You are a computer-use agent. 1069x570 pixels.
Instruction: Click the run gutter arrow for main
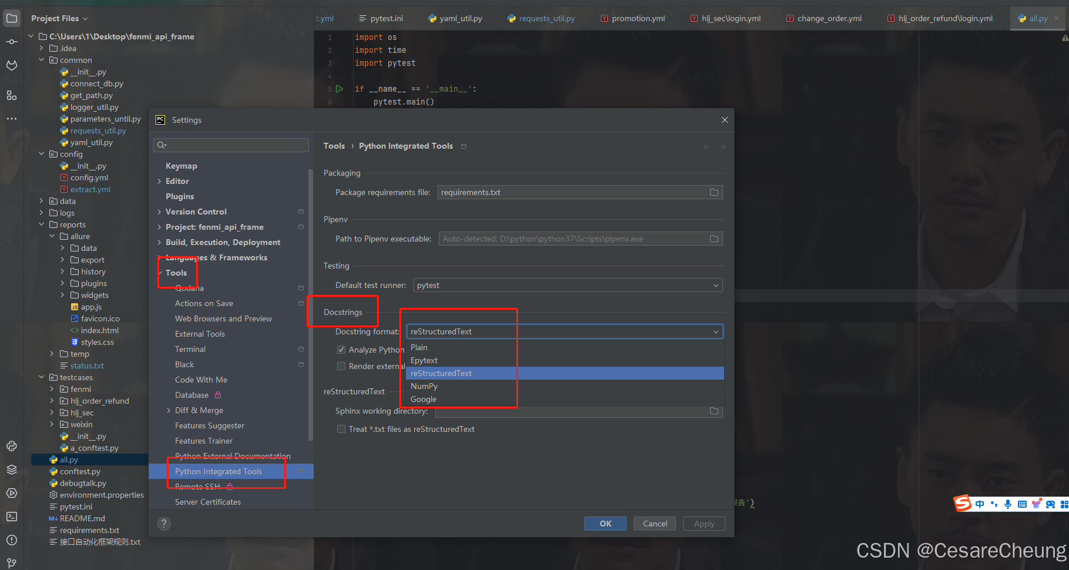(x=339, y=89)
